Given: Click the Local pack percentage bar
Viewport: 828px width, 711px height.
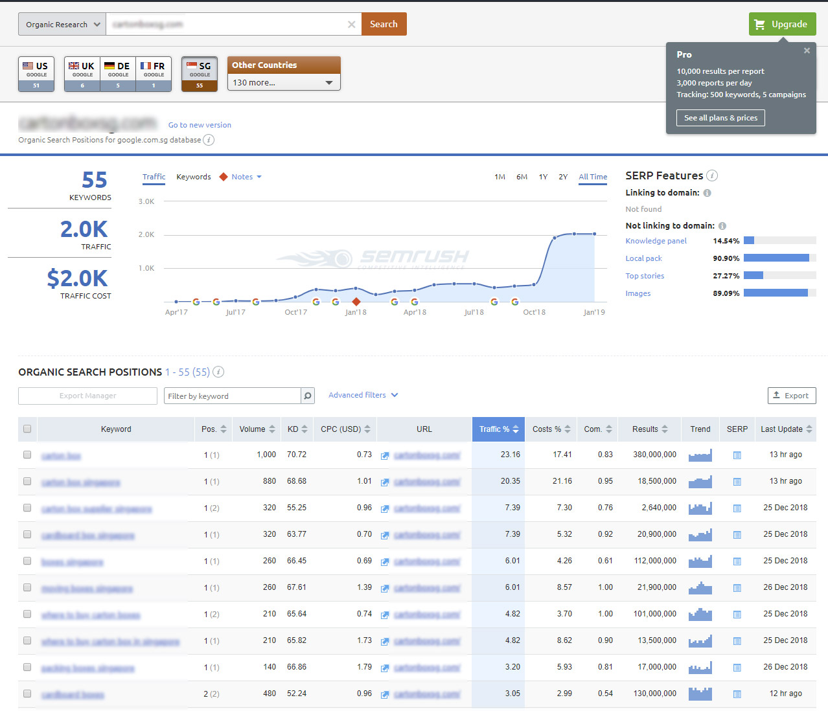Looking at the screenshot, I should coord(779,258).
